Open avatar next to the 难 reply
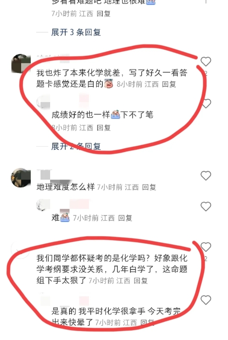The height and width of the screenshot is (340, 228). tap(43, 205)
